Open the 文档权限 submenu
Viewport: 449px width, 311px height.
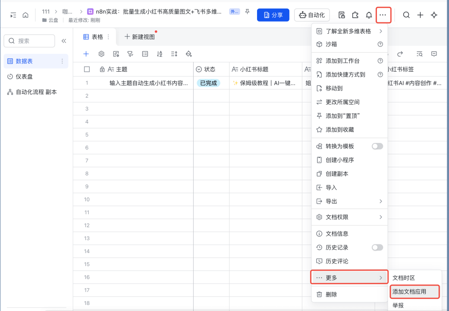coord(349,217)
